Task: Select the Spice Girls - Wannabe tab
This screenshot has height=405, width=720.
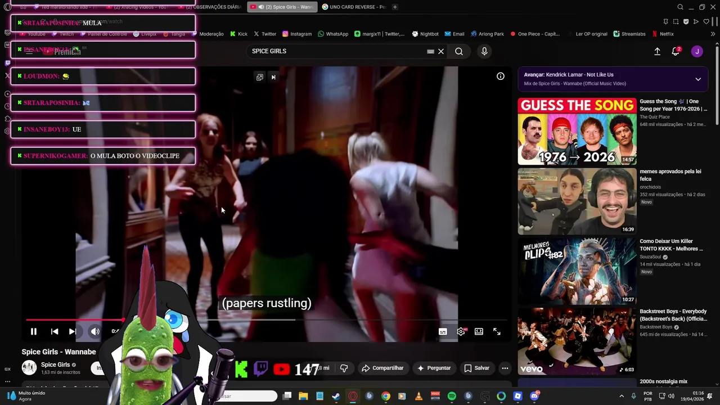Action: 282,7
